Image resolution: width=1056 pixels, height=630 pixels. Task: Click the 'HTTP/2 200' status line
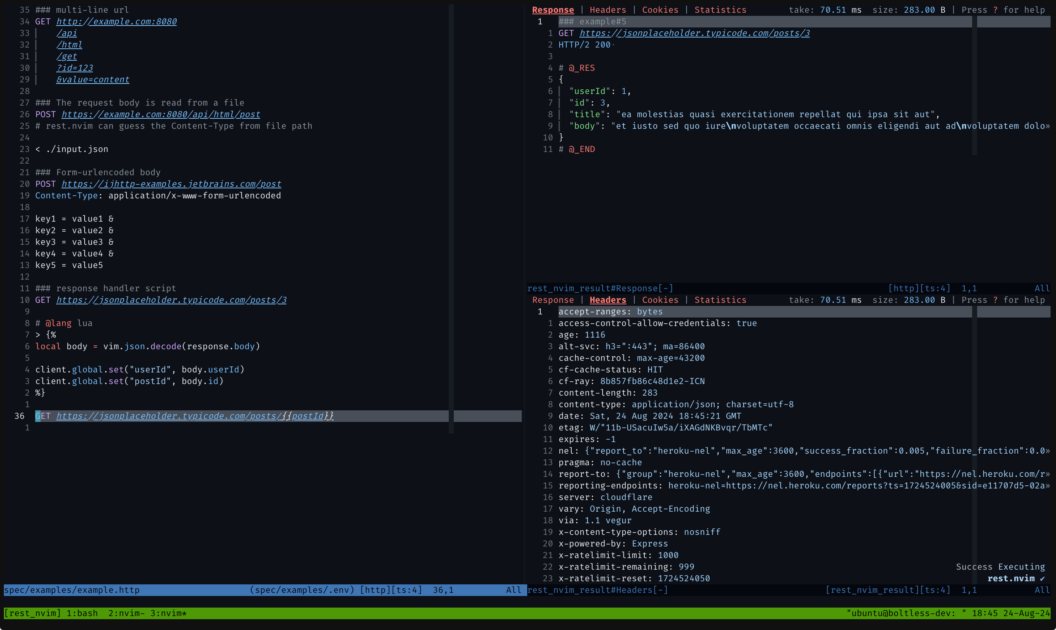coord(584,44)
